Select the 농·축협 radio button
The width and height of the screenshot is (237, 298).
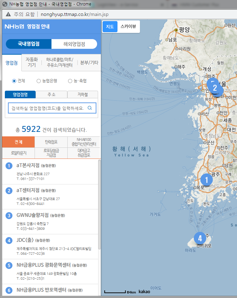tap(70, 81)
